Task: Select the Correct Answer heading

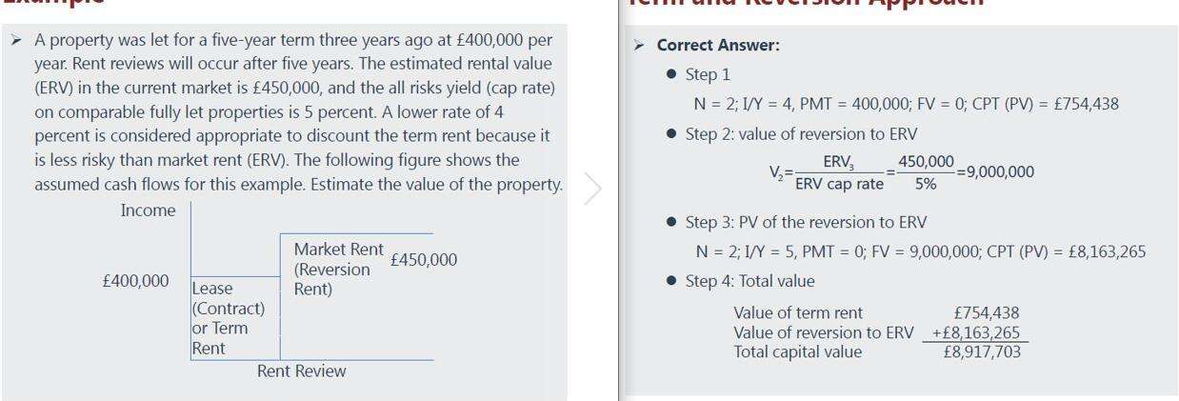Action: (x=718, y=46)
